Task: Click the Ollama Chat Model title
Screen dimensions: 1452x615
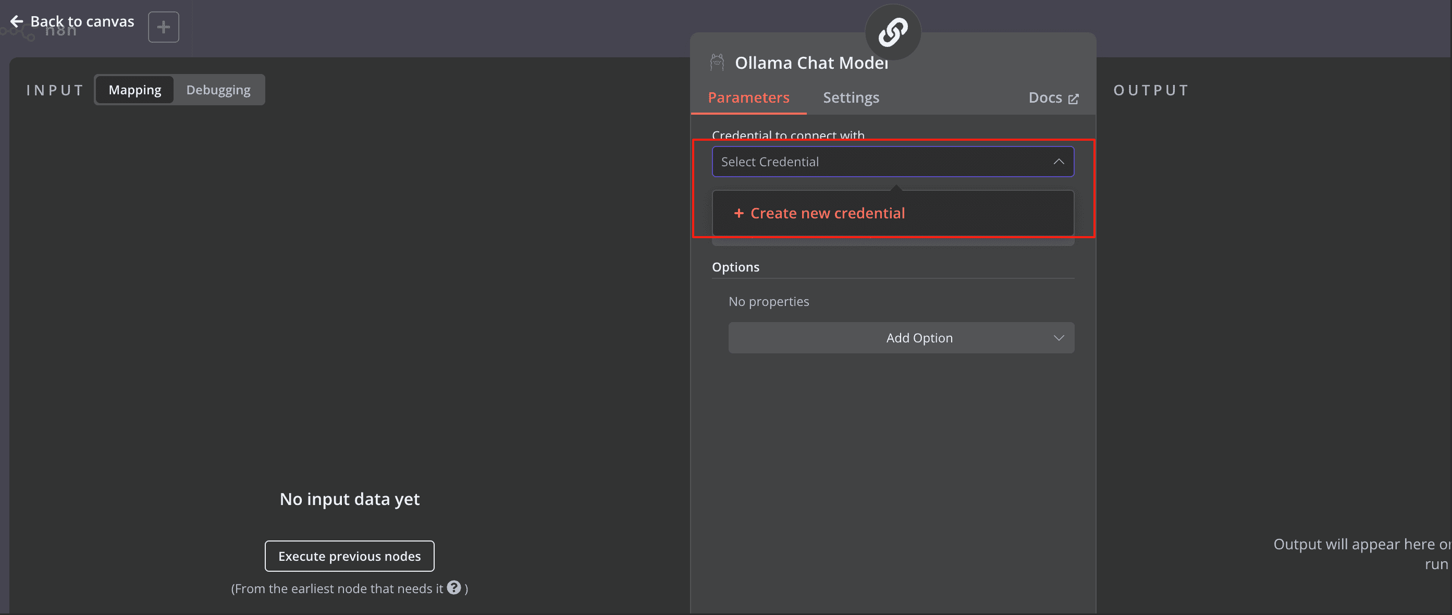Action: coord(810,63)
